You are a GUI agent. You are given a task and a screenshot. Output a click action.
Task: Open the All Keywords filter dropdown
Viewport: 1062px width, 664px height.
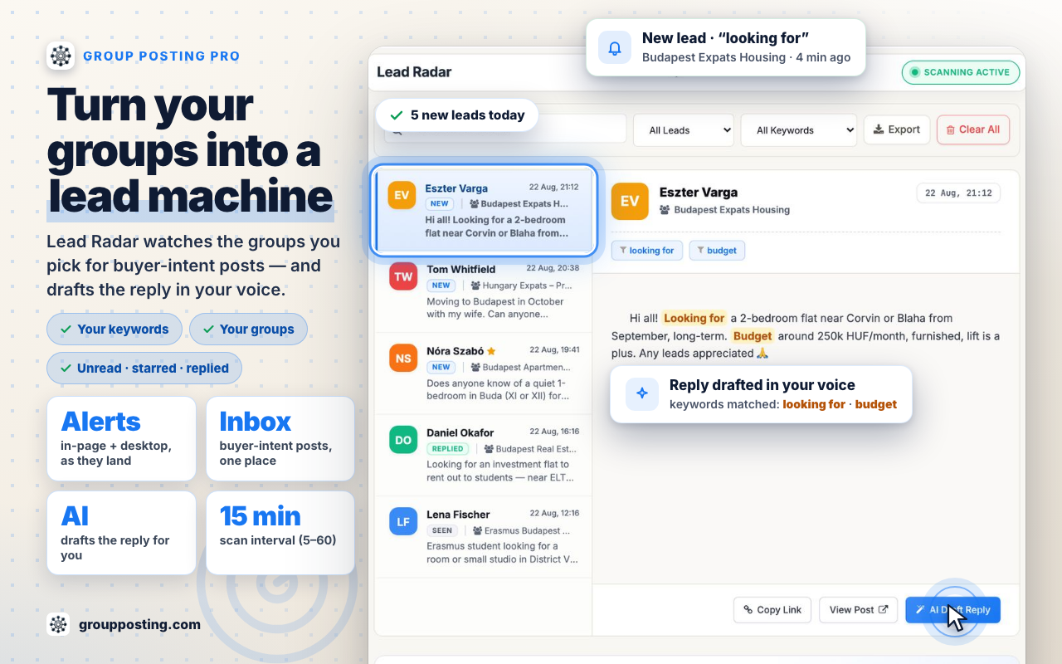tap(798, 130)
